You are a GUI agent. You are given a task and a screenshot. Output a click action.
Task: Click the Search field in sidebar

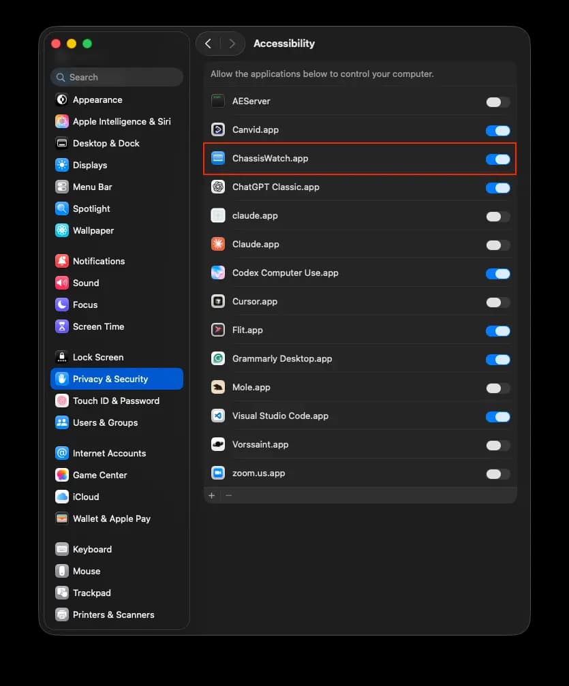(117, 77)
